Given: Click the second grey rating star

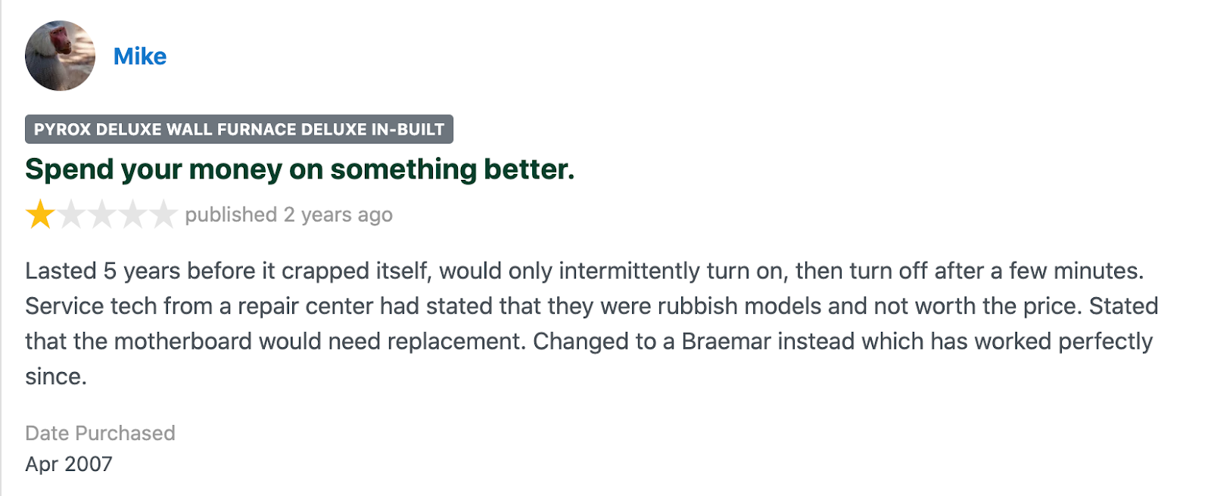Looking at the screenshot, I should [x=71, y=215].
